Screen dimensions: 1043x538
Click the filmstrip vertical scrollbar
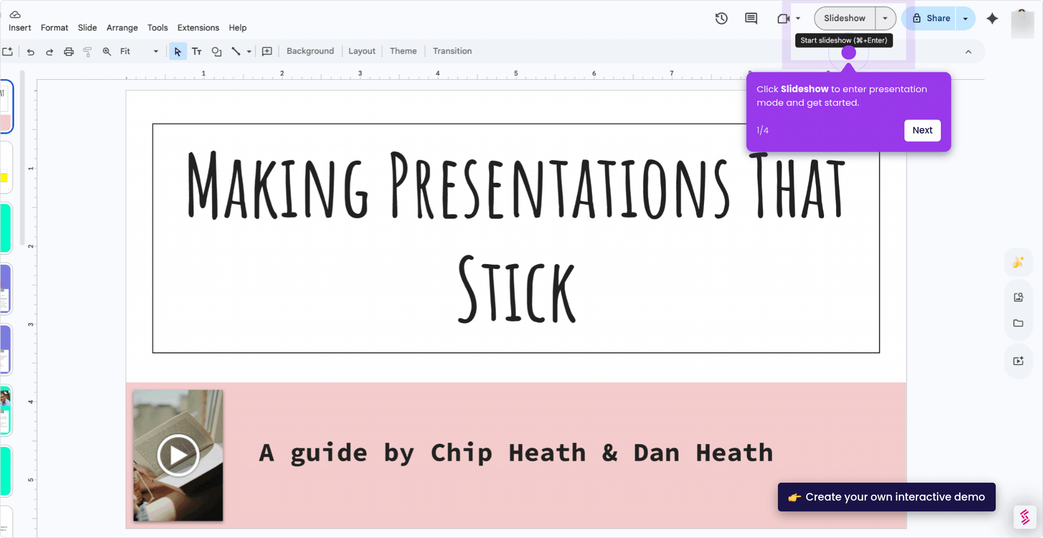click(22, 157)
